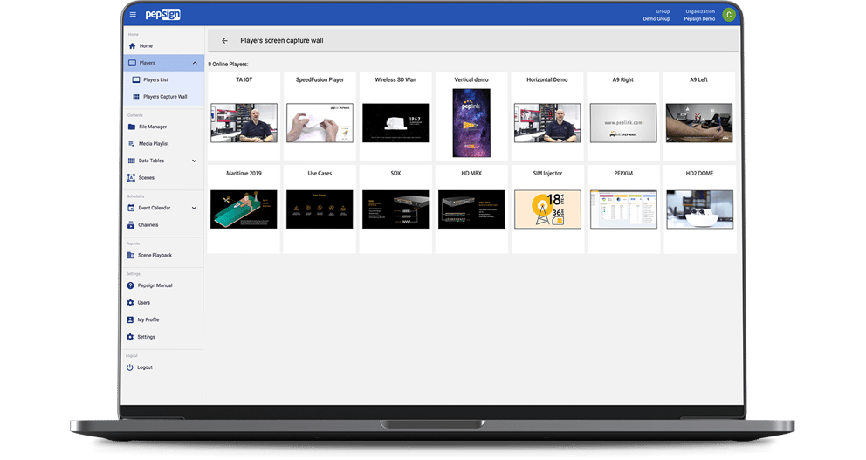Viewport: 866px width, 460px height.
Task: Open the HD MBX screen capture
Action: [x=471, y=209]
